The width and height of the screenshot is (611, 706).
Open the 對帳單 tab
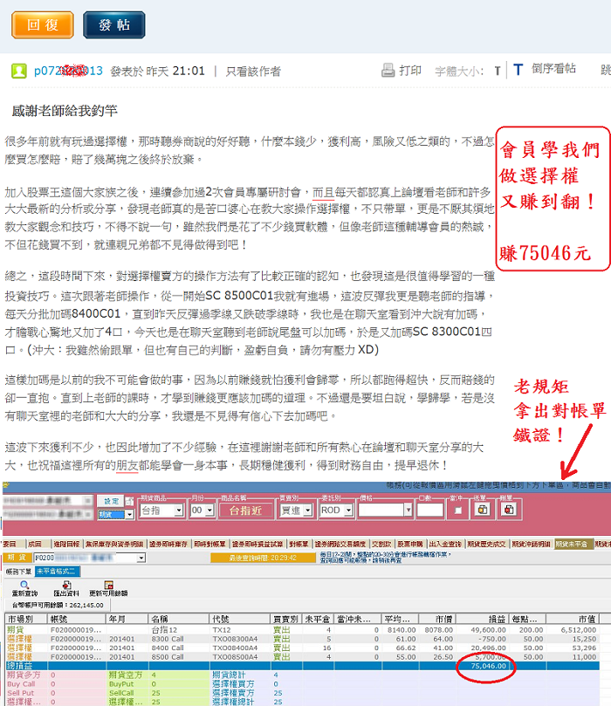tap(299, 544)
